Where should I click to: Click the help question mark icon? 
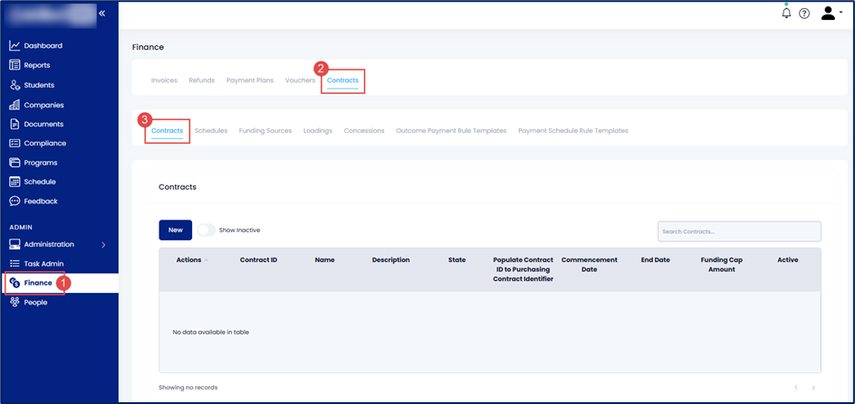(x=804, y=14)
